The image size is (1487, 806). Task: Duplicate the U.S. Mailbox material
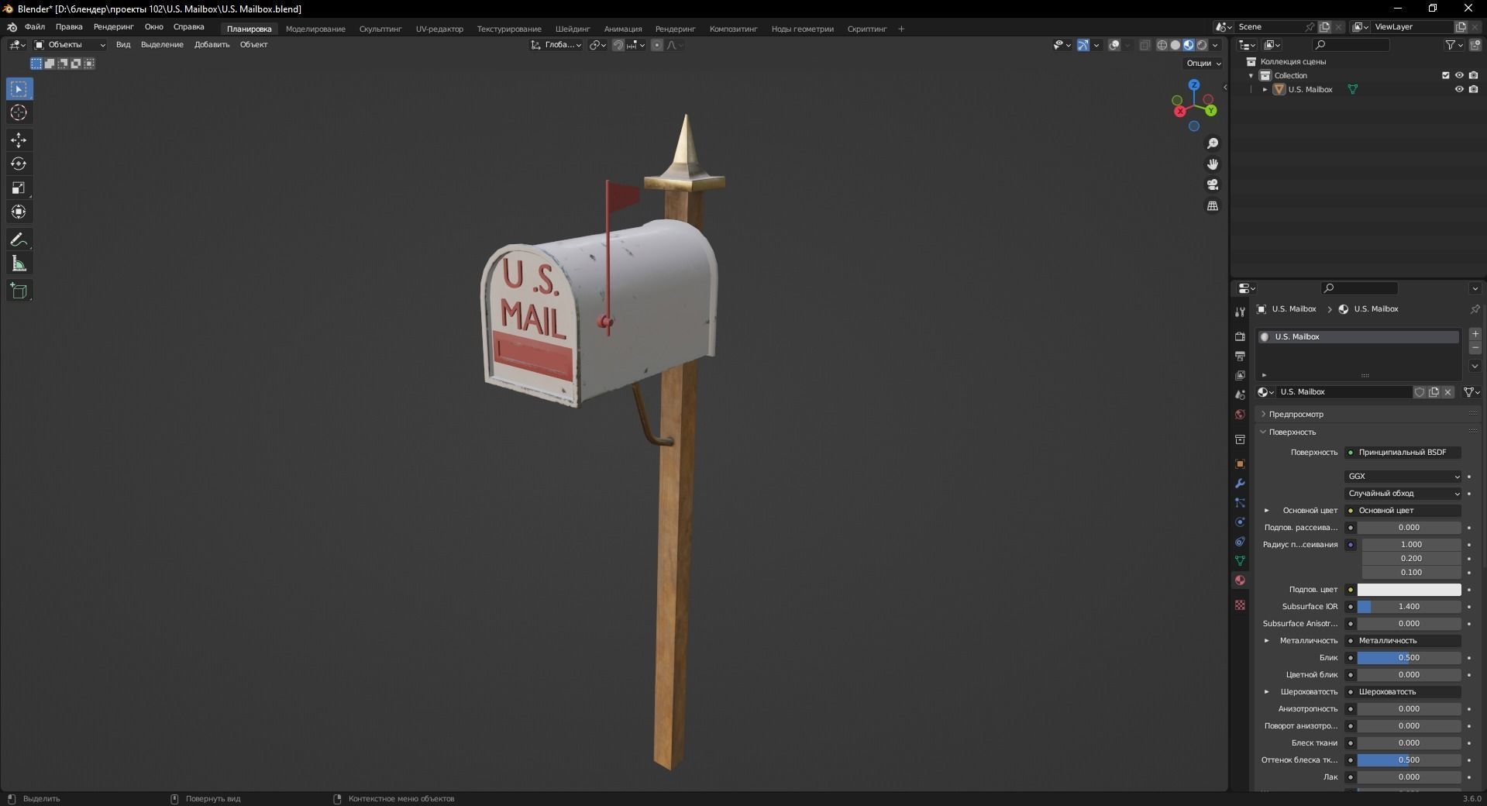pyautogui.click(x=1434, y=392)
